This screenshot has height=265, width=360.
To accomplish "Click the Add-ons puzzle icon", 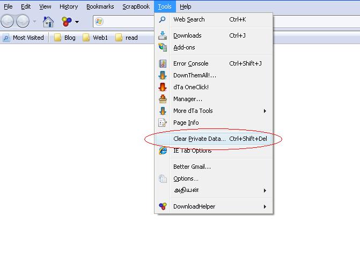I will 163,47.
